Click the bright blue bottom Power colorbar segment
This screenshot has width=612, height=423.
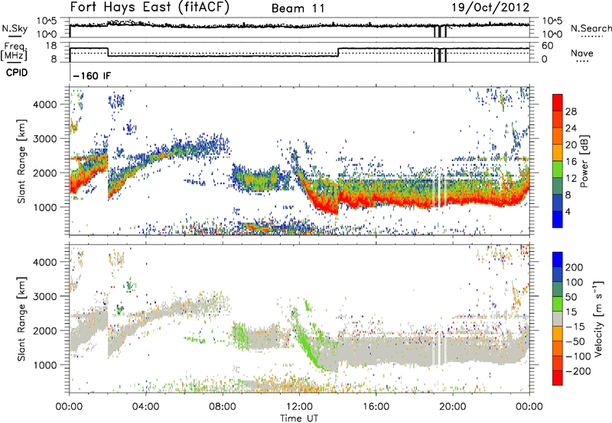pyautogui.click(x=558, y=219)
